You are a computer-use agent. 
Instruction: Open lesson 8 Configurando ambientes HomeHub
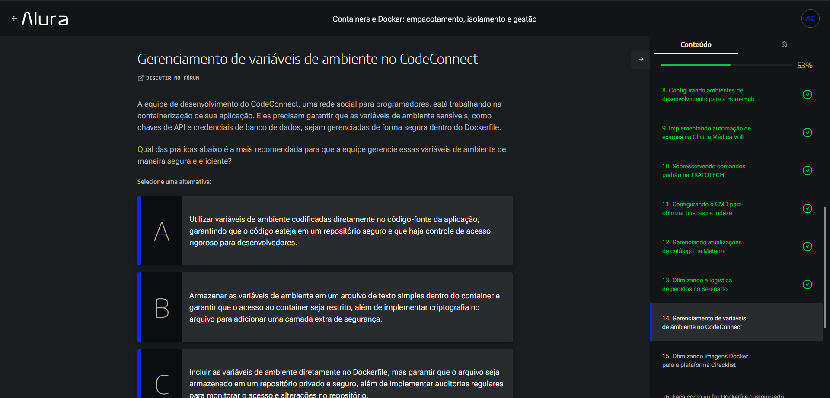[736, 95]
